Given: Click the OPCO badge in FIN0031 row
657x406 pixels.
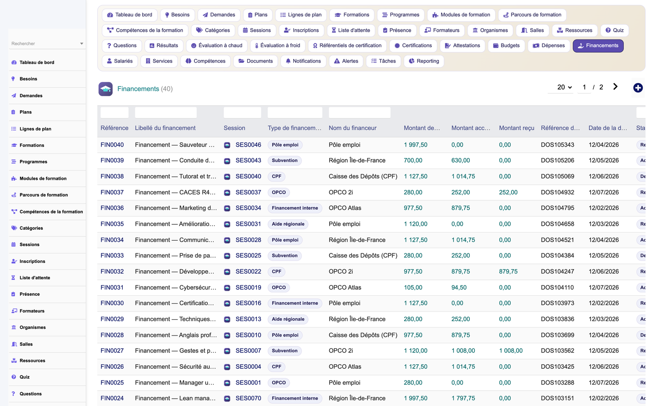Looking at the screenshot, I should tap(279, 287).
